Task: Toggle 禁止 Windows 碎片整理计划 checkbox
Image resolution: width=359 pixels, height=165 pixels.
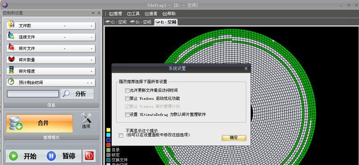Action: [127, 106]
